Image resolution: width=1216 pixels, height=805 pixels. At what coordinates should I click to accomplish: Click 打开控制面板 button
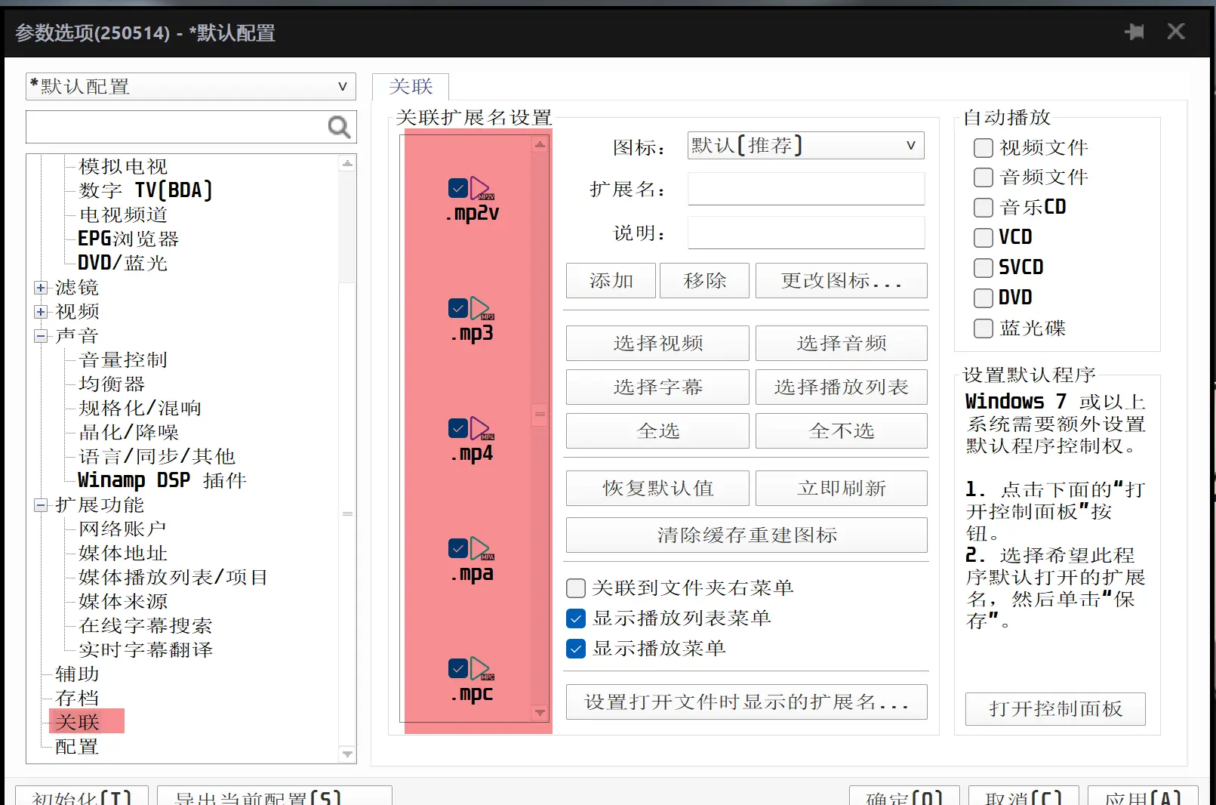pos(1055,709)
